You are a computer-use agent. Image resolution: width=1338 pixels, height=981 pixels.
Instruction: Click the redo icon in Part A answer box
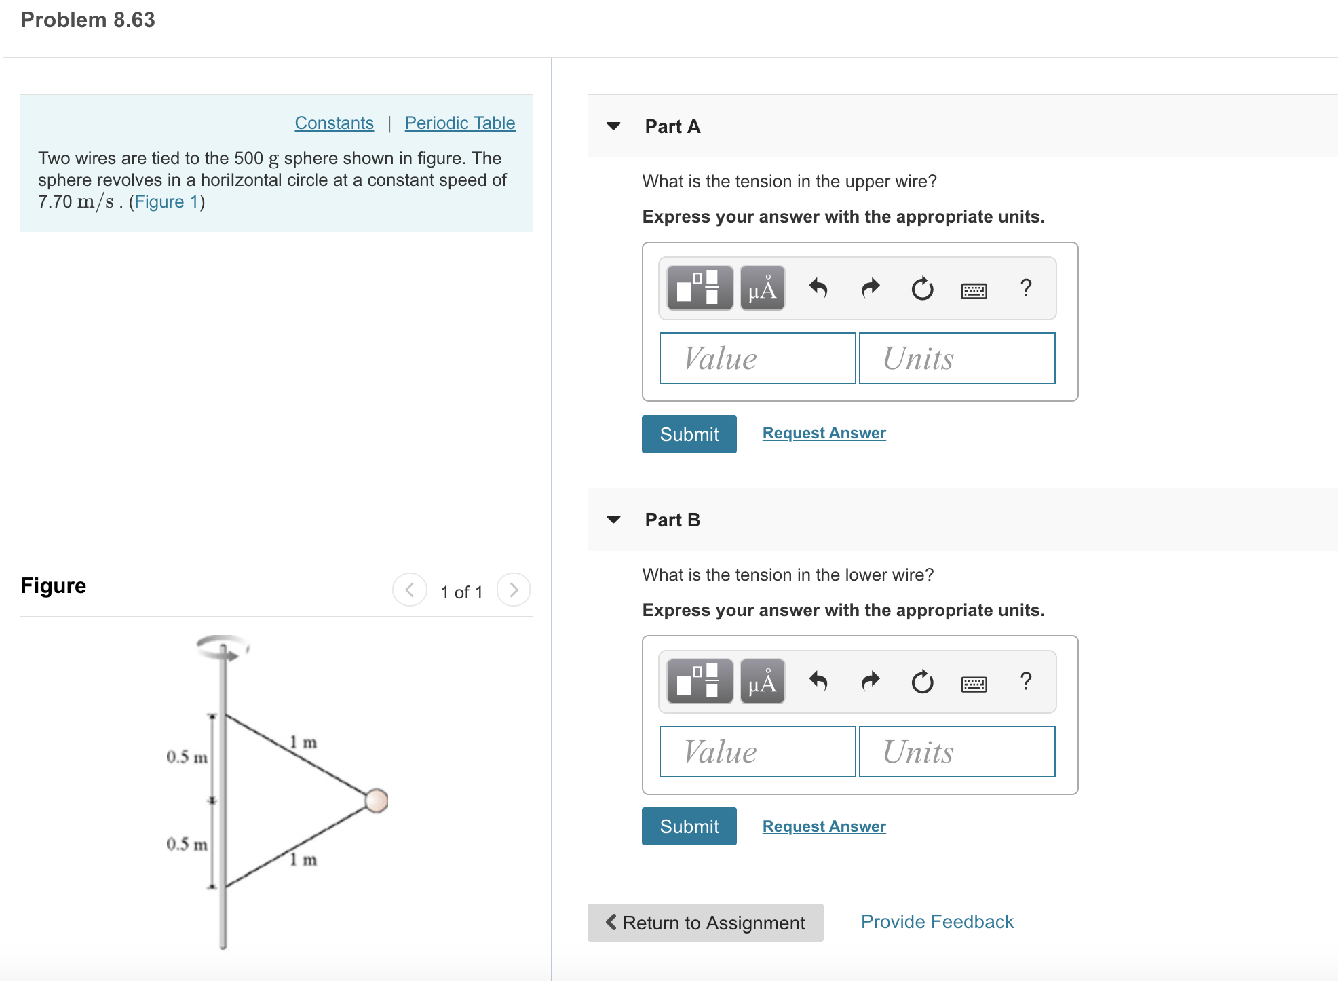tap(869, 288)
